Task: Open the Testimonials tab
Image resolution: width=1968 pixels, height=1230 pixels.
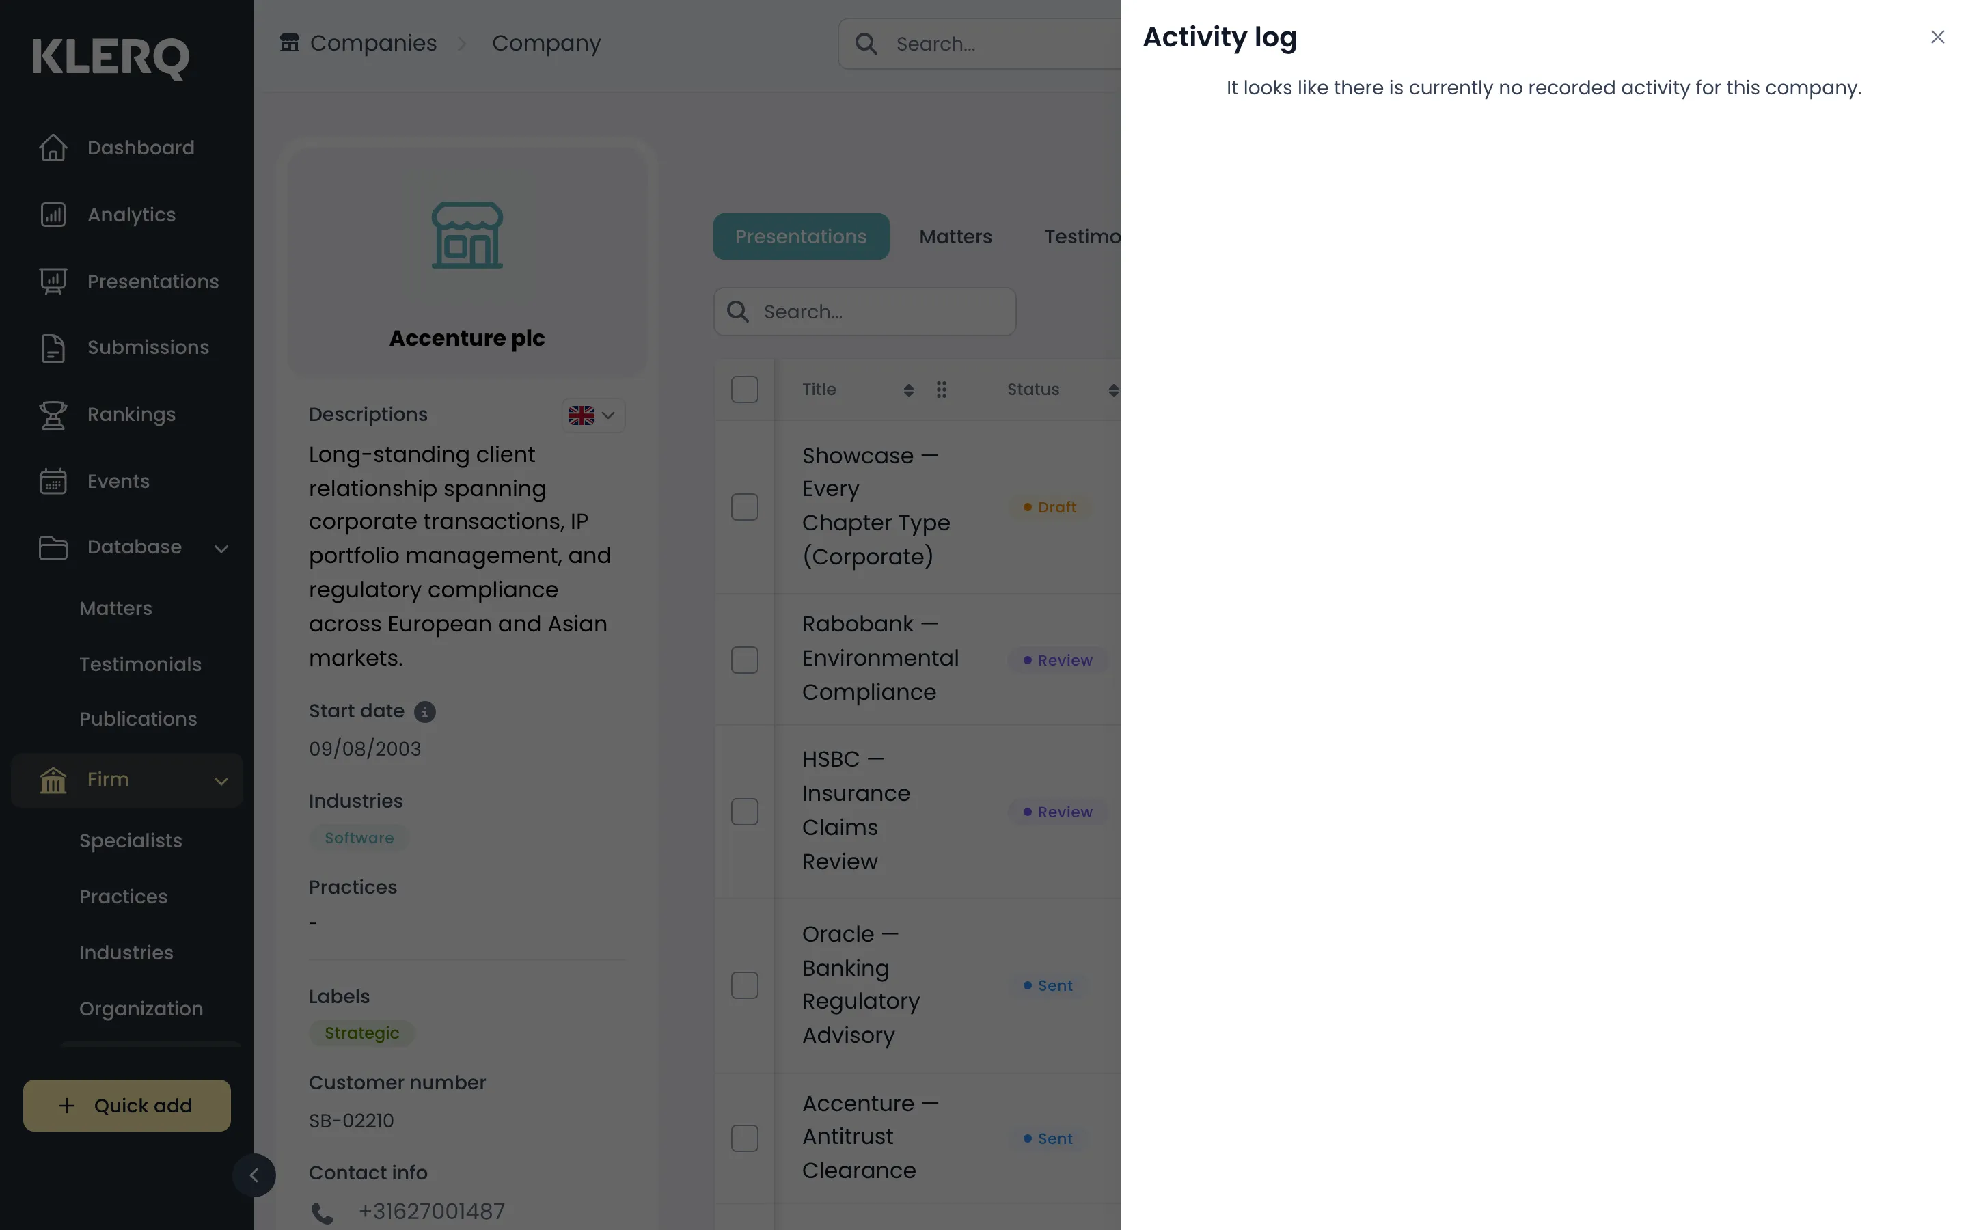Action: point(1082,236)
